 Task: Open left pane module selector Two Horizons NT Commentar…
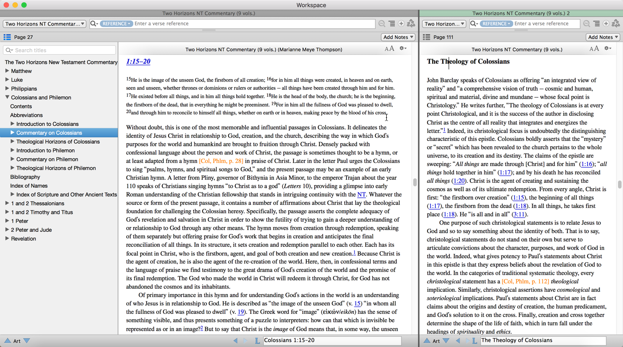pos(45,24)
